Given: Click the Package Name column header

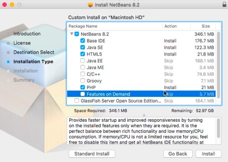Looking at the screenshot, I should (x=83, y=26).
